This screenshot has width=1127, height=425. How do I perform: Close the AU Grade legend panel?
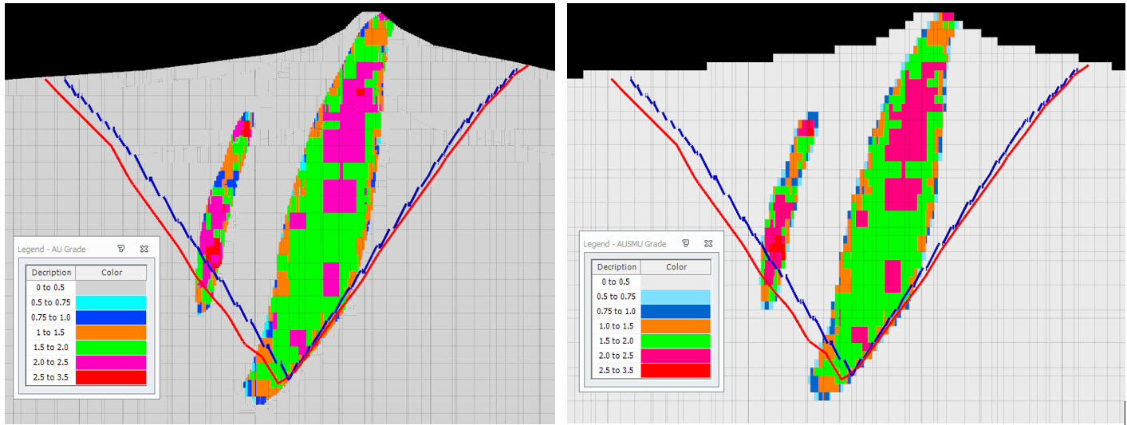click(x=144, y=249)
